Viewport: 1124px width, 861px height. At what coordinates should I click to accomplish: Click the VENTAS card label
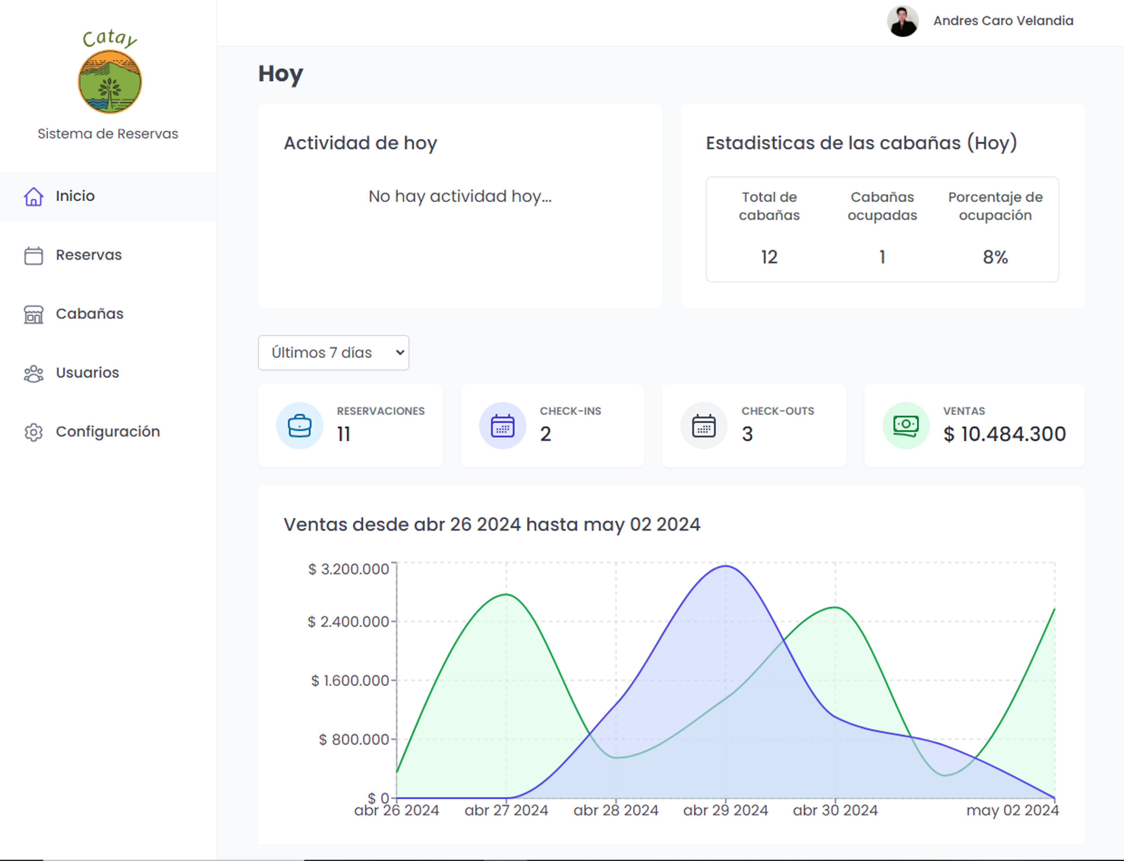[x=964, y=411]
